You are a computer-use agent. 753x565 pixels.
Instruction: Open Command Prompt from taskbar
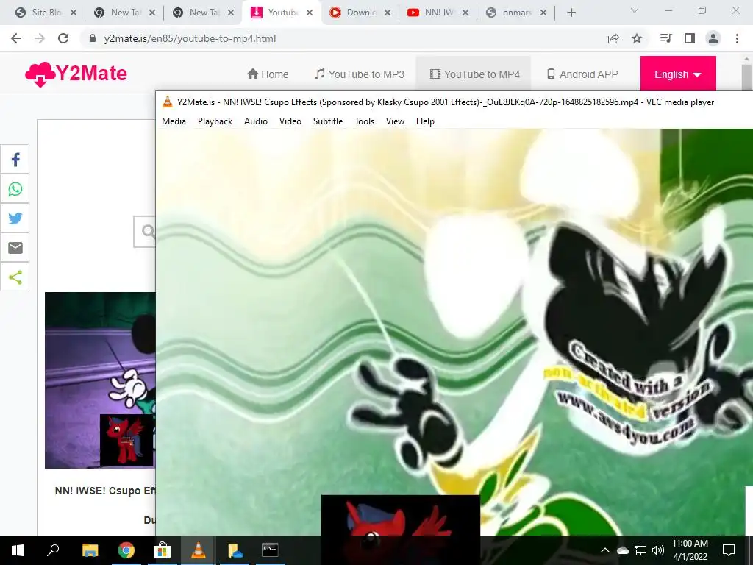point(270,550)
